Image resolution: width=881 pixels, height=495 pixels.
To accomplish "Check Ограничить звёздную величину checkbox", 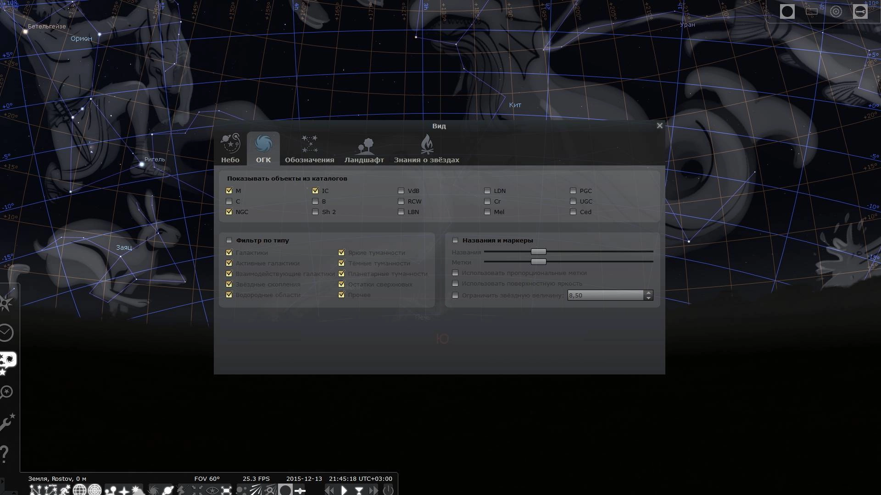I will (x=455, y=295).
